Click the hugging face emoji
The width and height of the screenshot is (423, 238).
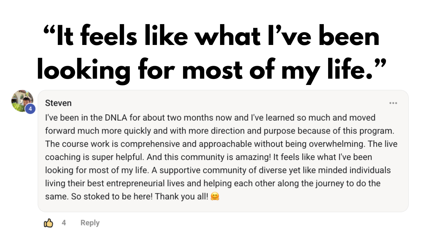point(215,197)
